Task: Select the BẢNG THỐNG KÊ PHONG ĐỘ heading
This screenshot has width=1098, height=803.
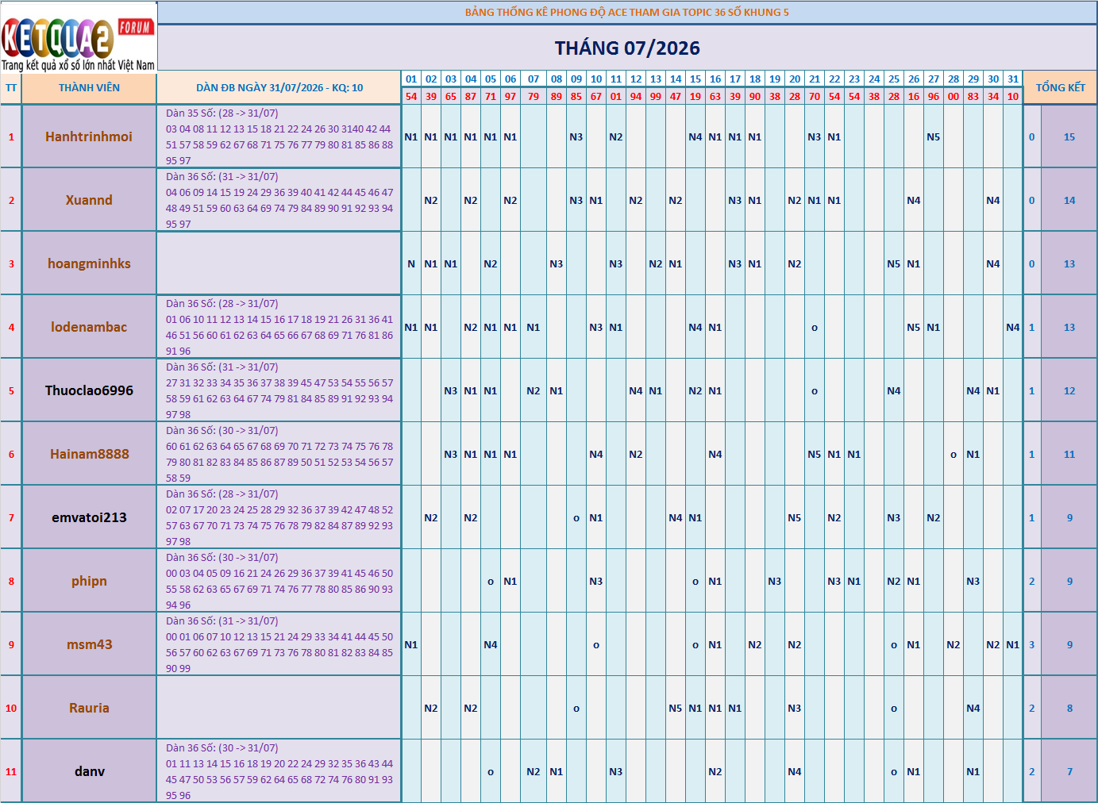Action: [627, 12]
